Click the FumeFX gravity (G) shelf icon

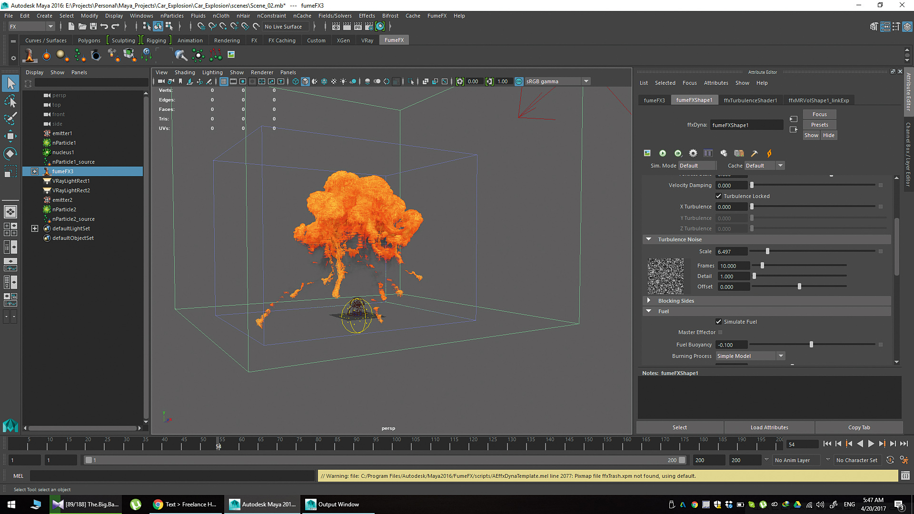point(147,54)
